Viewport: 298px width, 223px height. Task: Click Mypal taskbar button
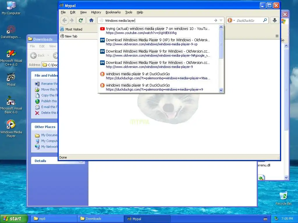point(147,219)
